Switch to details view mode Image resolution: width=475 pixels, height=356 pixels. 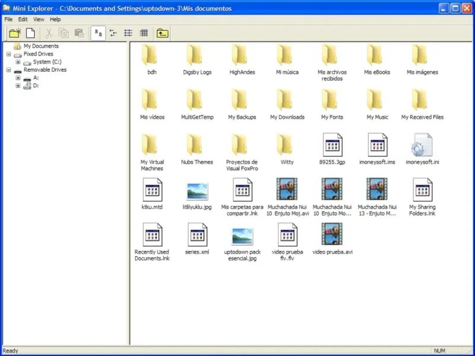click(x=143, y=33)
